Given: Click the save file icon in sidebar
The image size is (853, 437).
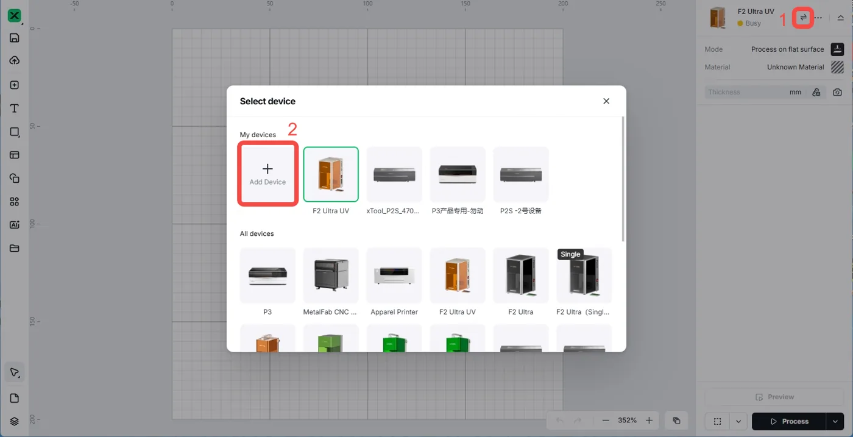Looking at the screenshot, I should (15, 38).
